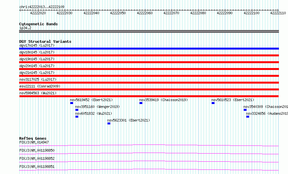Click the blue marker under nsv3540309
Screen dimensions: 288x174
pyautogui.click(x=245, y=110)
